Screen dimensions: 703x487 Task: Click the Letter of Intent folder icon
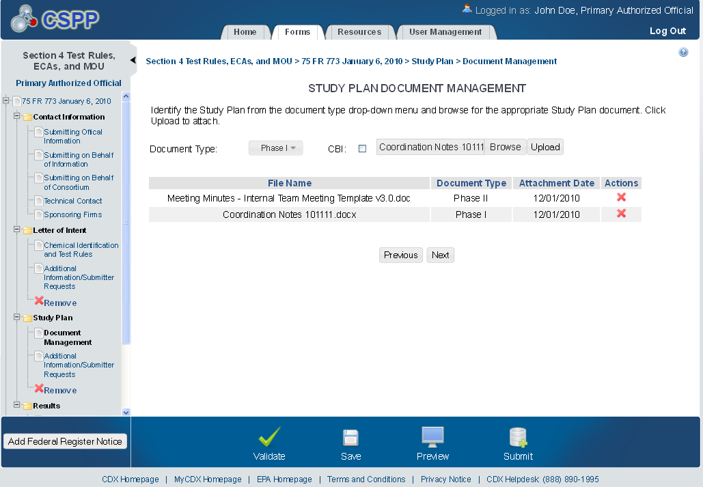click(28, 230)
